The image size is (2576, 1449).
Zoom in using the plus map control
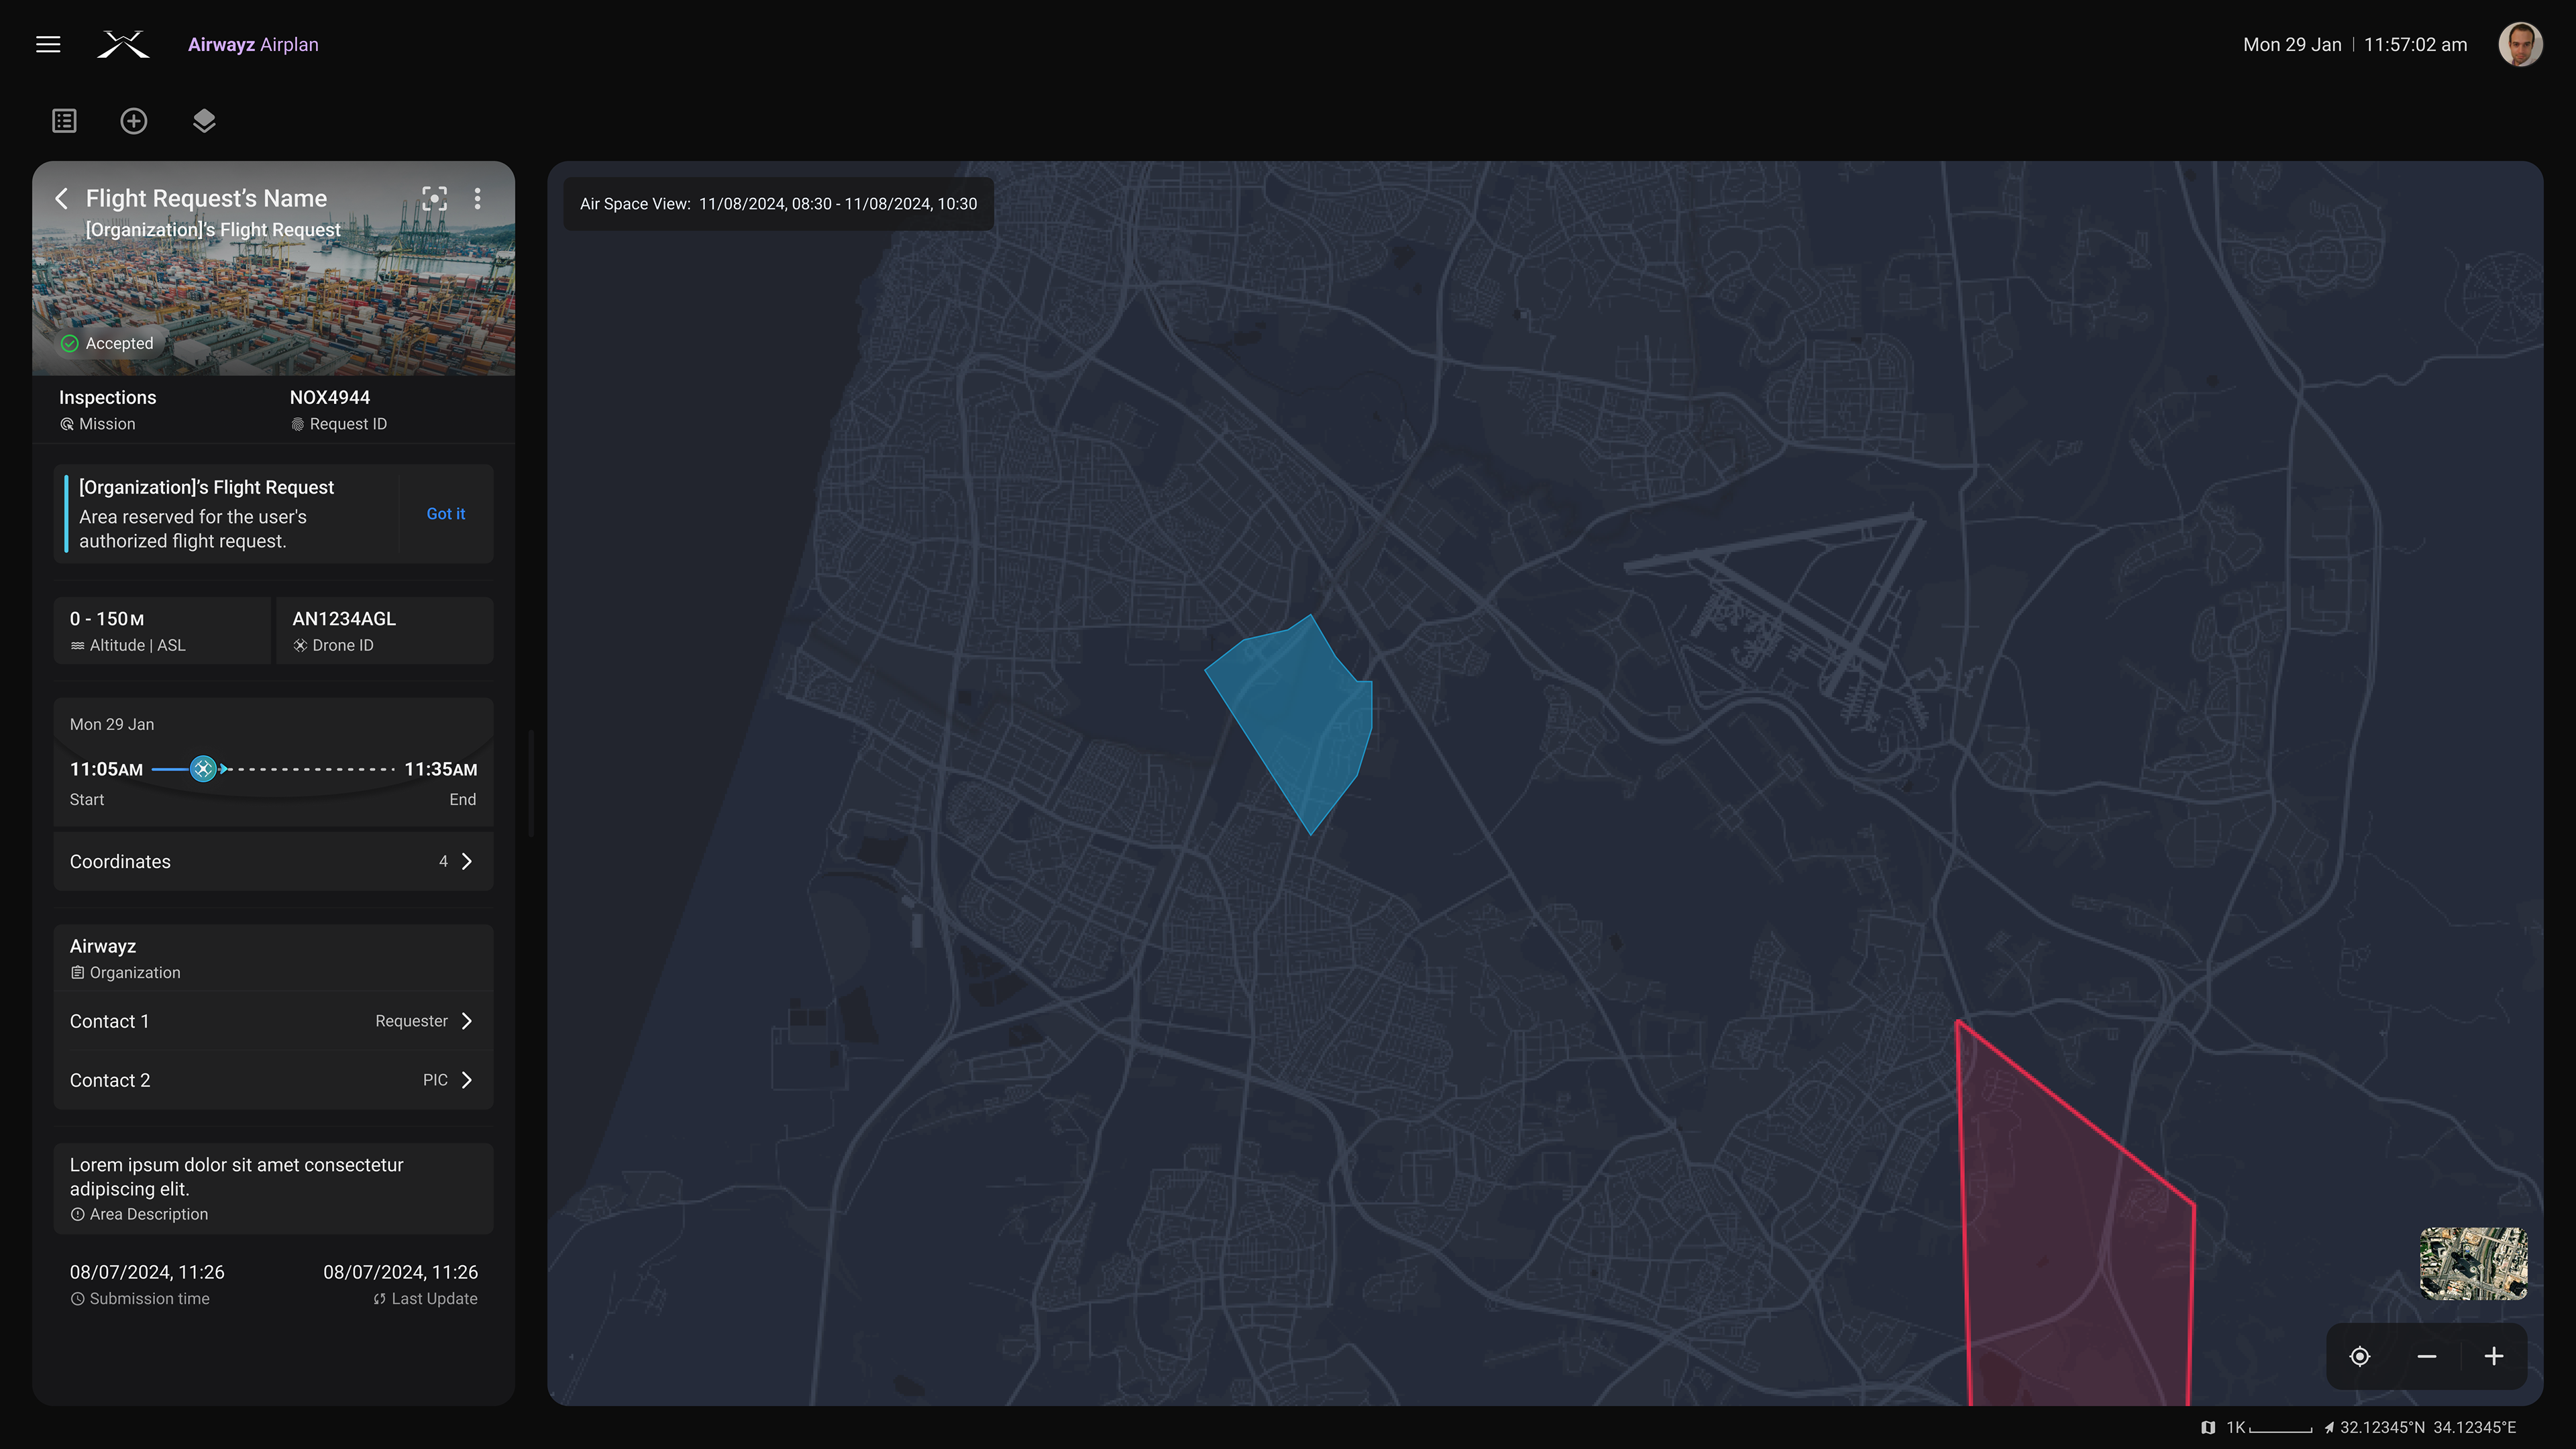click(2493, 1356)
